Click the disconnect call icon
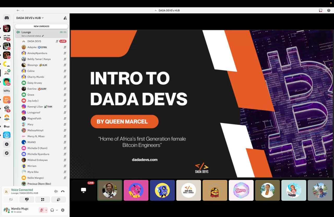The height and width of the screenshot is (217, 334). [x=63, y=191]
